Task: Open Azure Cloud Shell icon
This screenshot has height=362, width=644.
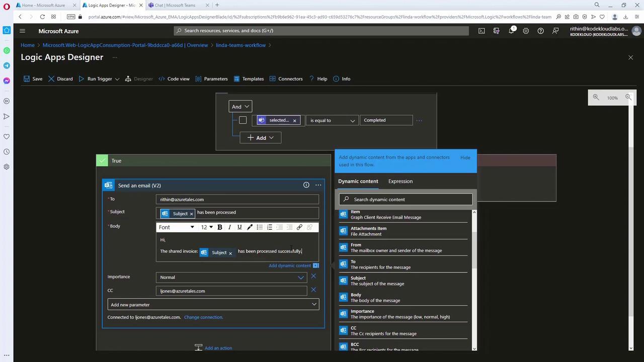Action: point(481,31)
